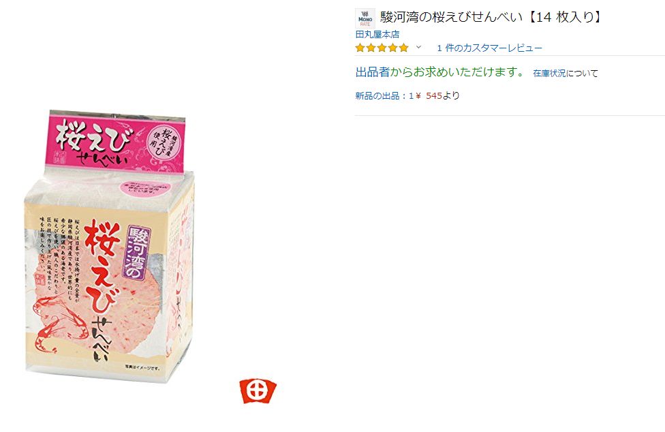Click the red 田 fan-shaped logo
This screenshot has width=665, height=432.
(x=258, y=390)
